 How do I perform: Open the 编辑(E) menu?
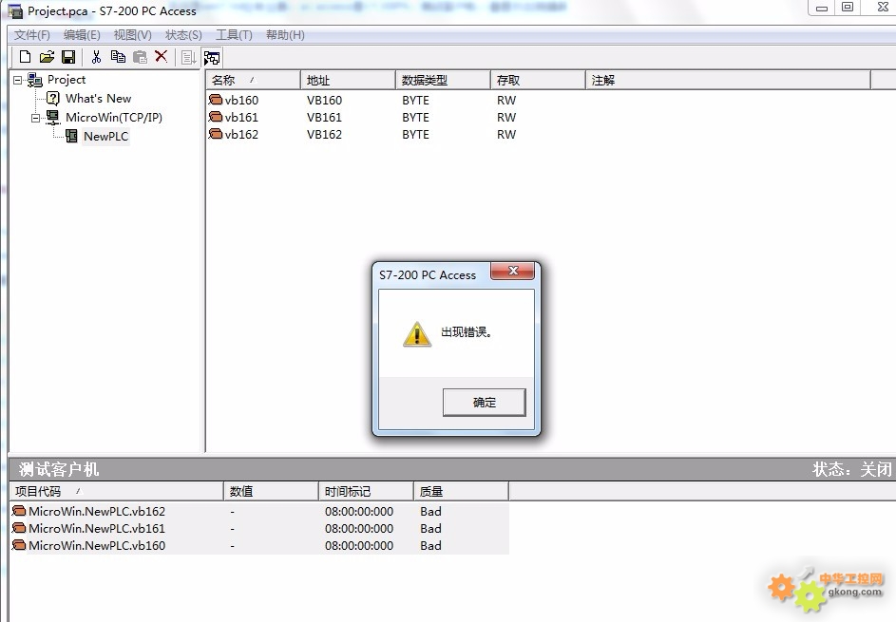click(x=82, y=35)
